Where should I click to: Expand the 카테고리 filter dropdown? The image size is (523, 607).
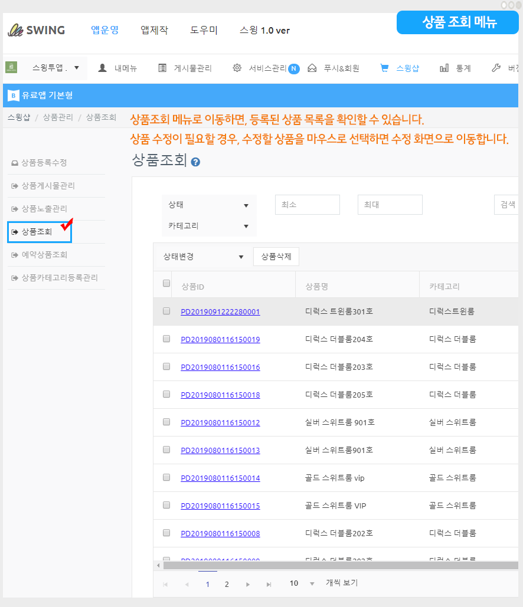pos(209,226)
